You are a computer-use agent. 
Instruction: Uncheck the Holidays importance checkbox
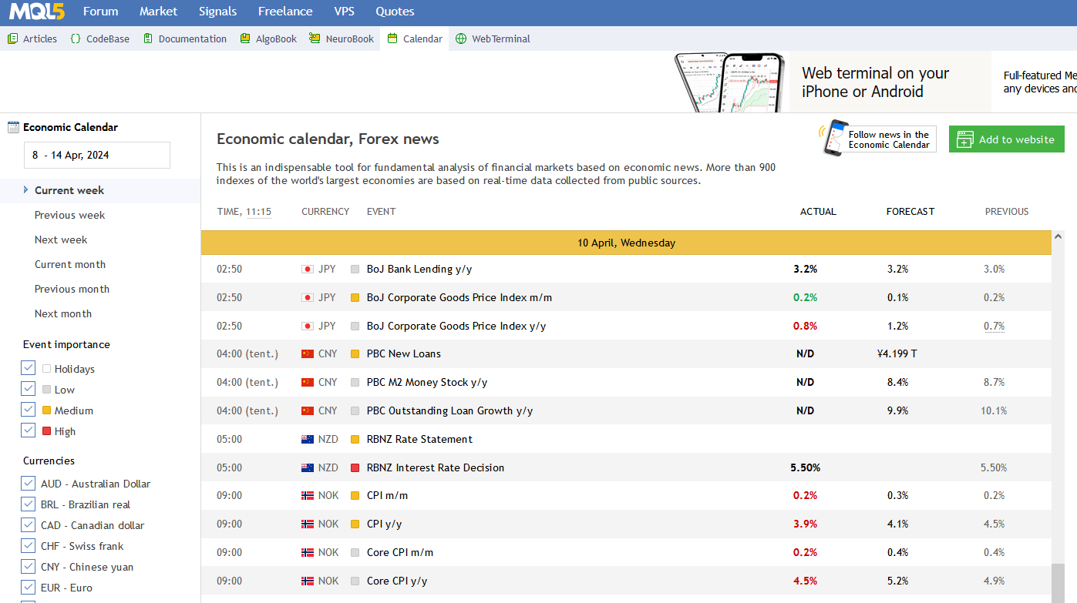[29, 369]
